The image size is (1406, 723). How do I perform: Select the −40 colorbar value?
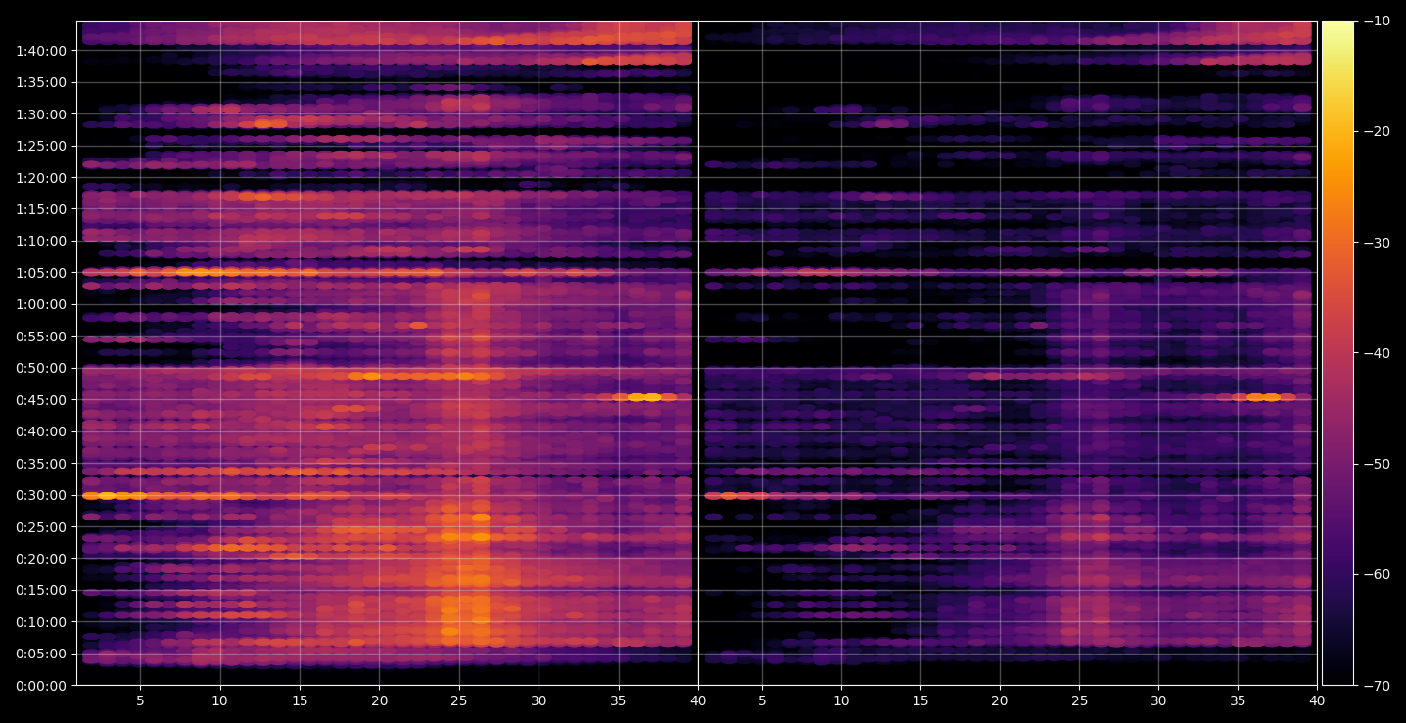(1378, 353)
